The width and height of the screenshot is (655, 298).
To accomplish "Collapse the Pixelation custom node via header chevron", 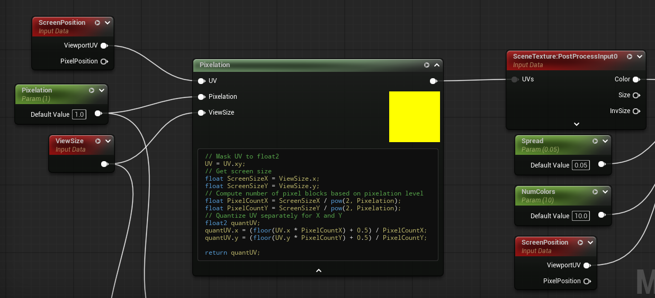I will pyautogui.click(x=437, y=65).
